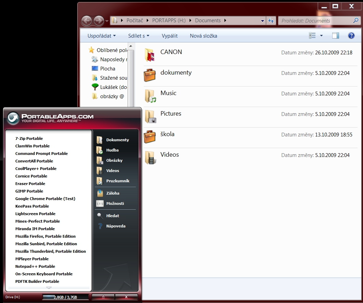Click Nová složka in the Explorer toolbar
The width and height of the screenshot is (363, 303).
204,36
